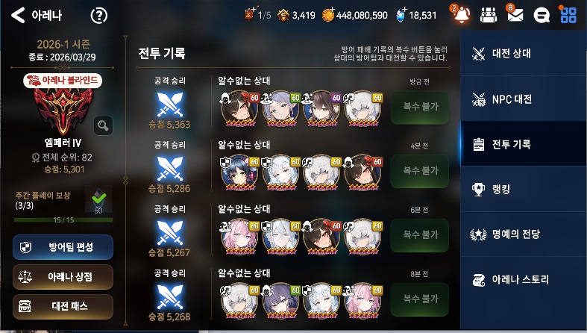Switch to the NPC 대전 tab

(524, 99)
